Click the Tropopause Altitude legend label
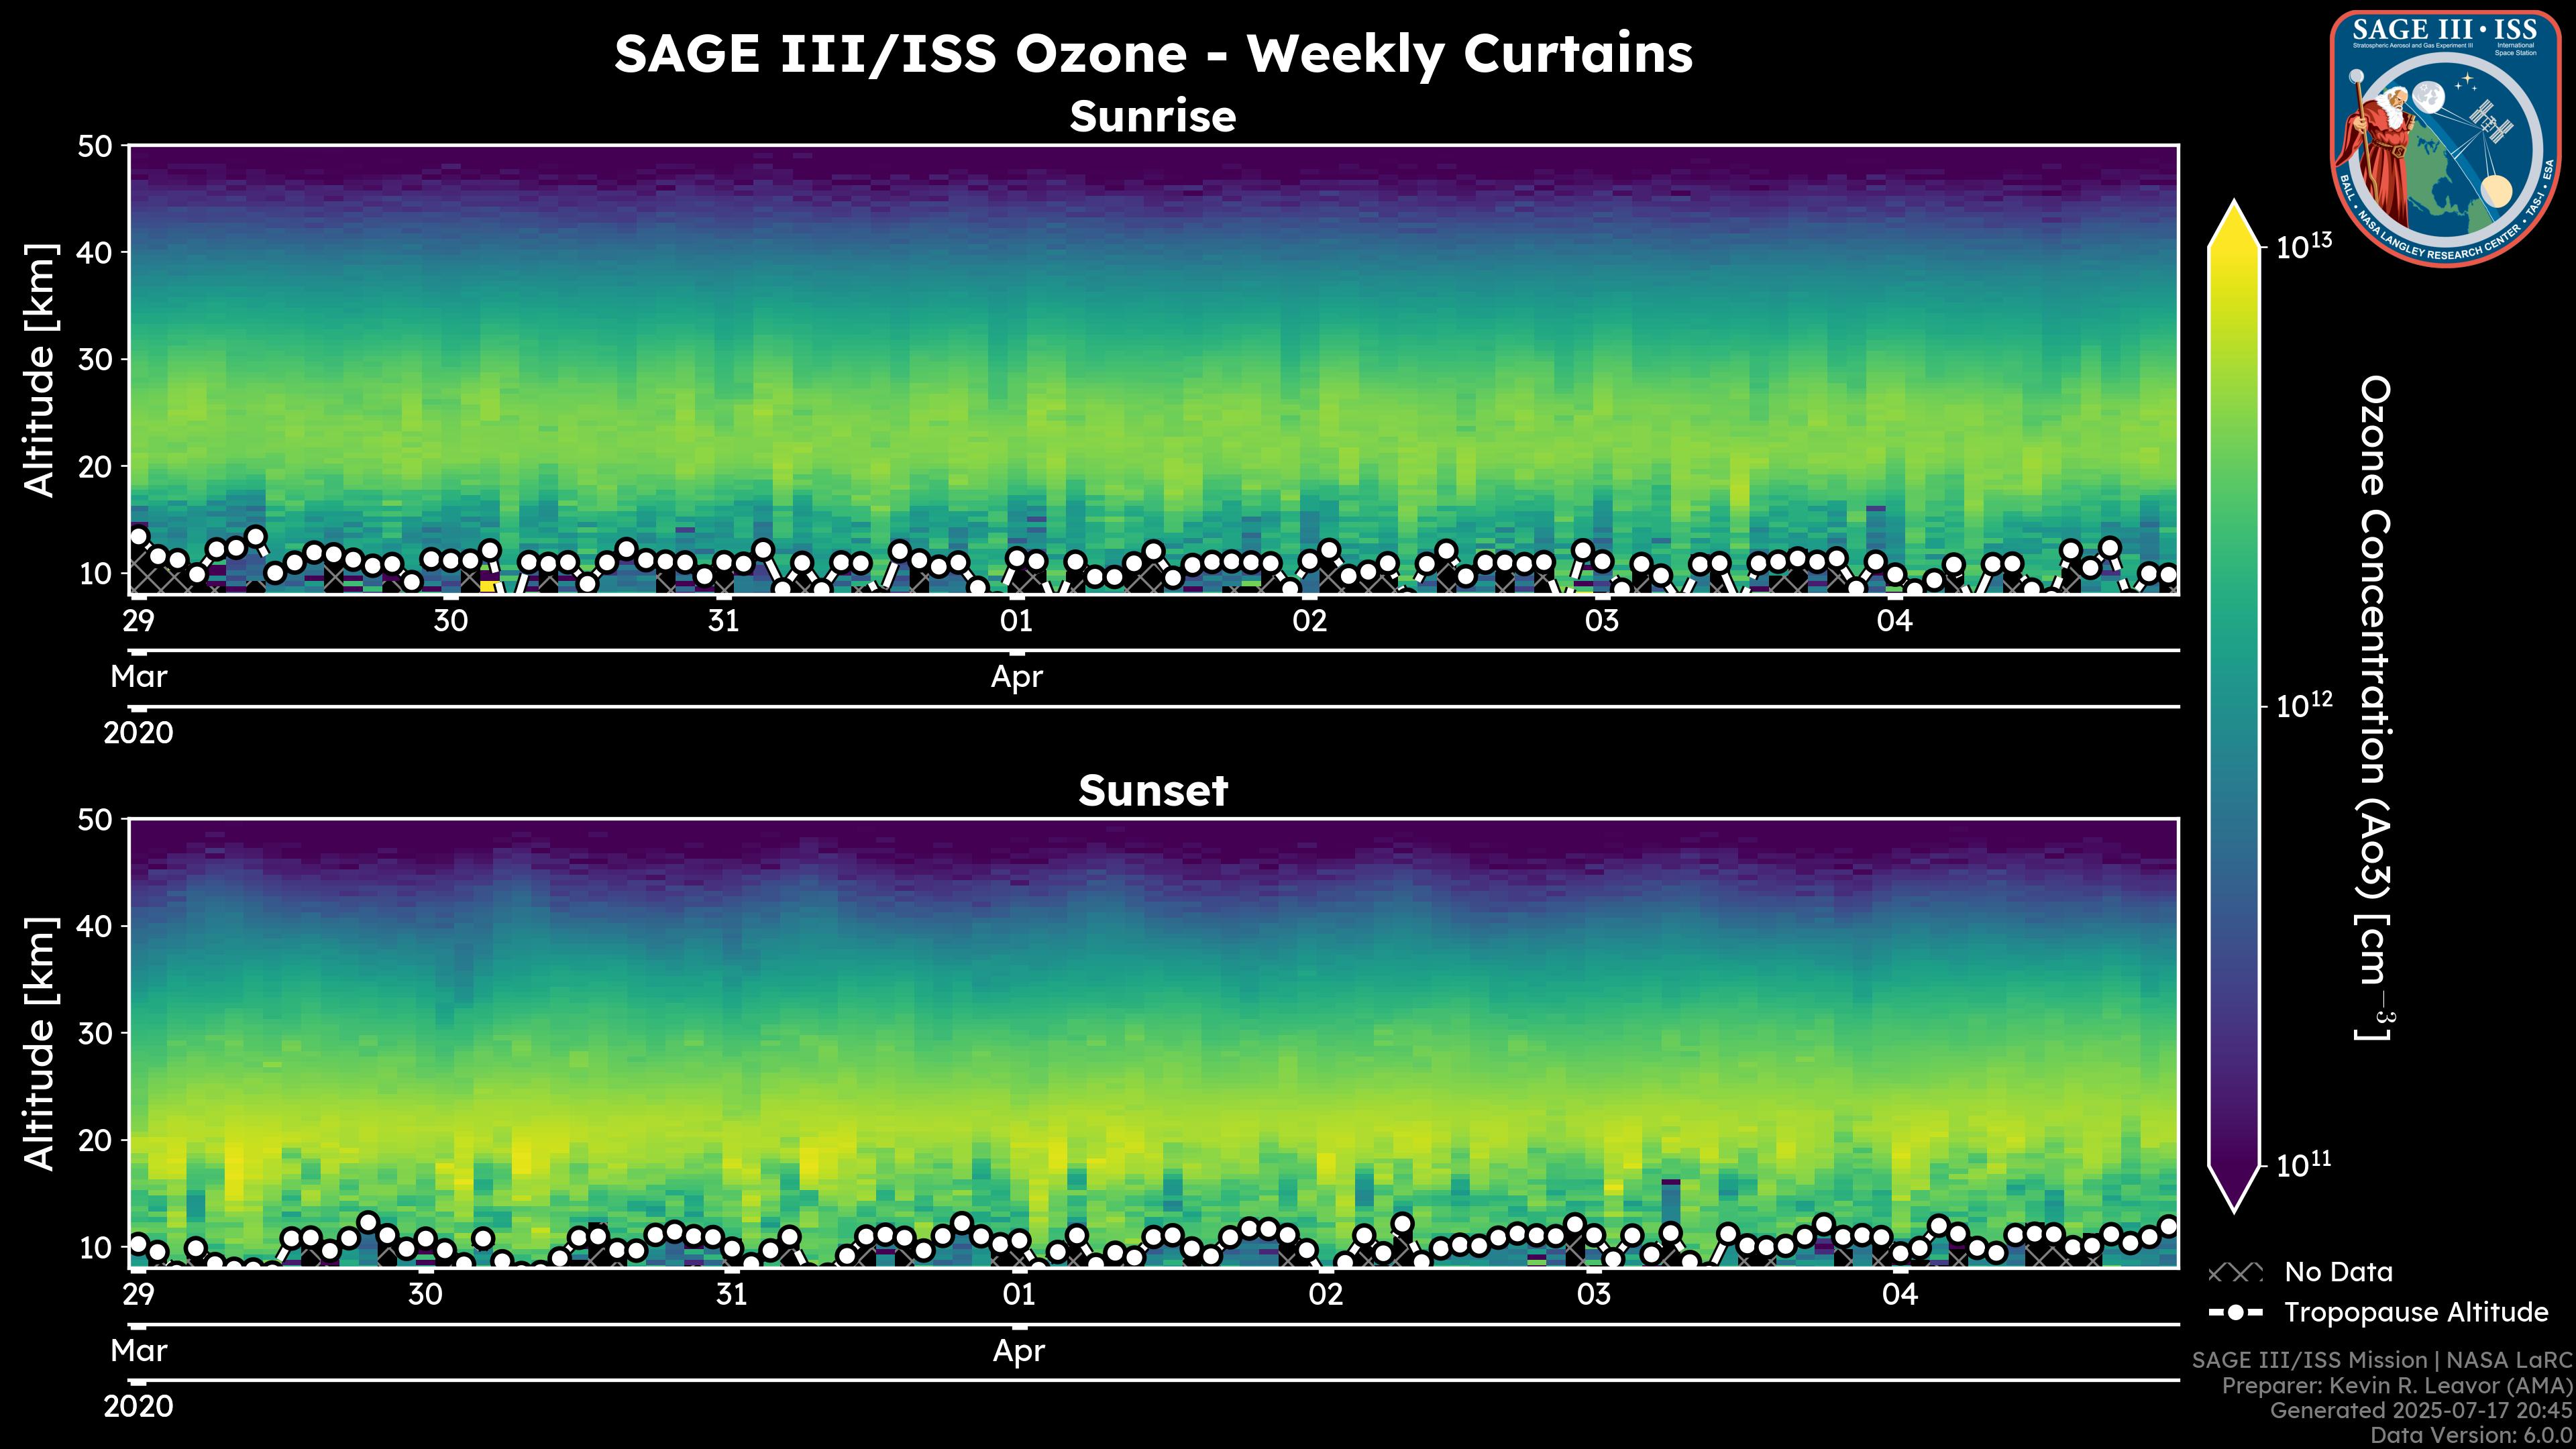Image resolution: width=2576 pixels, height=1449 pixels. click(x=2416, y=1313)
